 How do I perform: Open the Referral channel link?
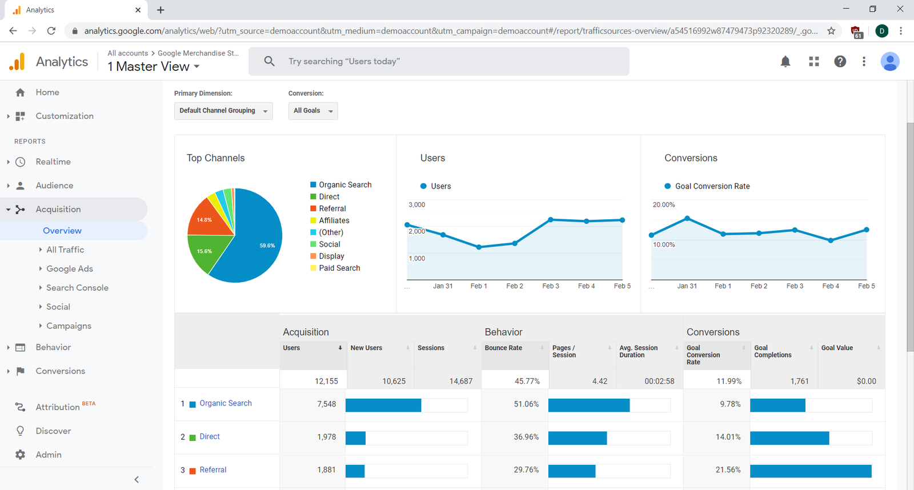pyautogui.click(x=213, y=469)
